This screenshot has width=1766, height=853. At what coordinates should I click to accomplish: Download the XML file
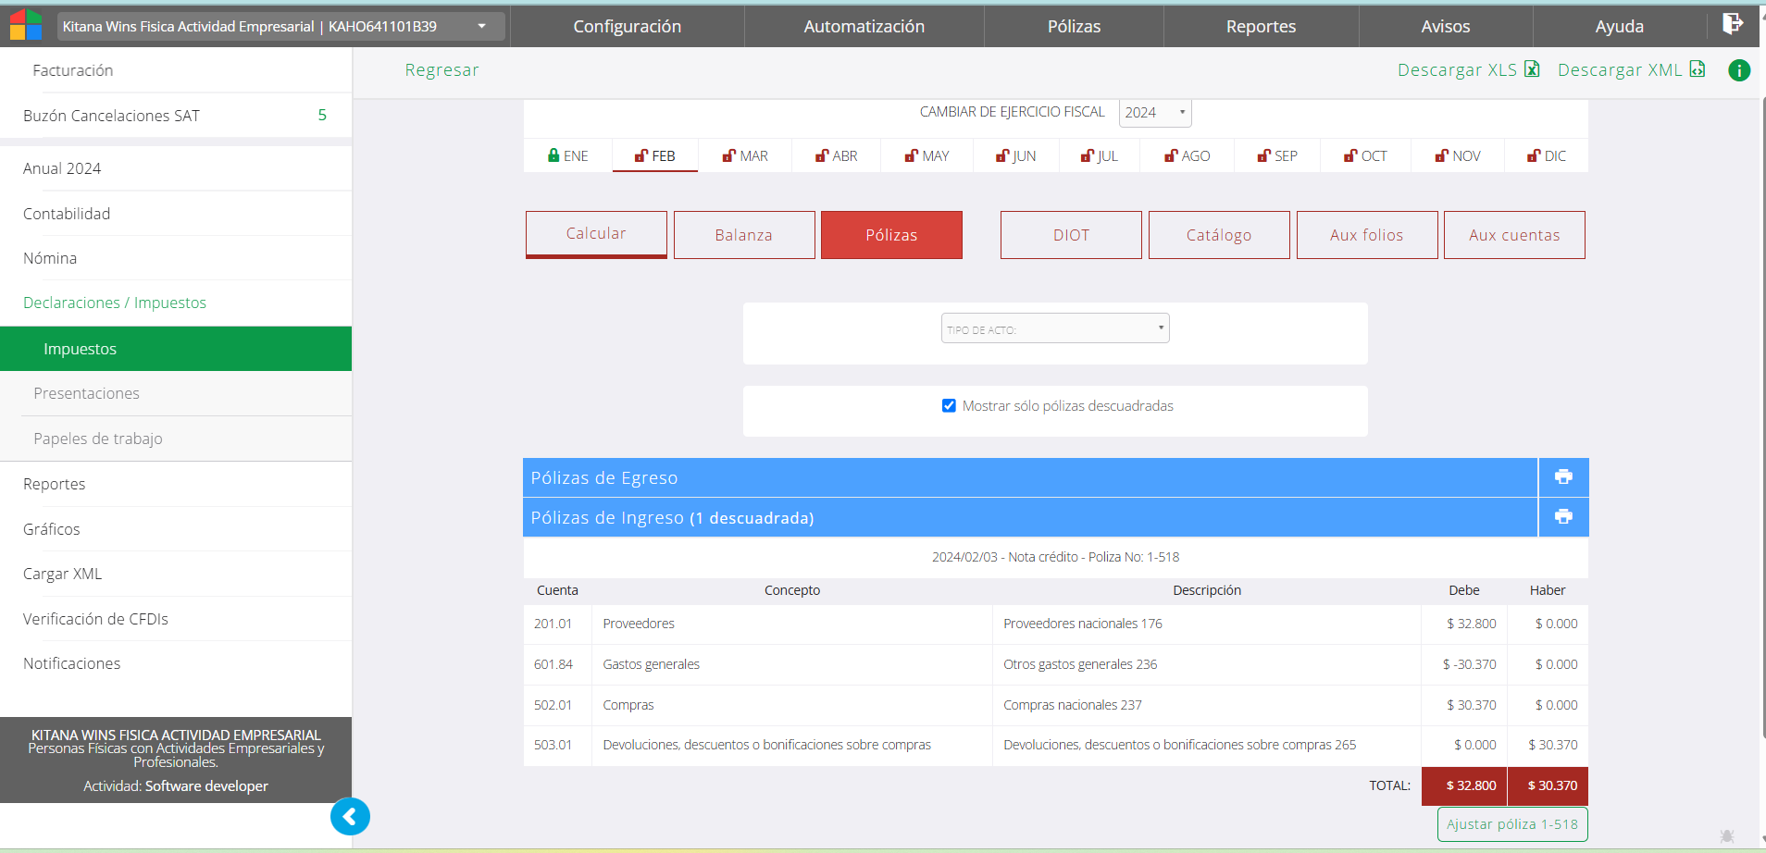pyautogui.click(x=1631, y=70)
